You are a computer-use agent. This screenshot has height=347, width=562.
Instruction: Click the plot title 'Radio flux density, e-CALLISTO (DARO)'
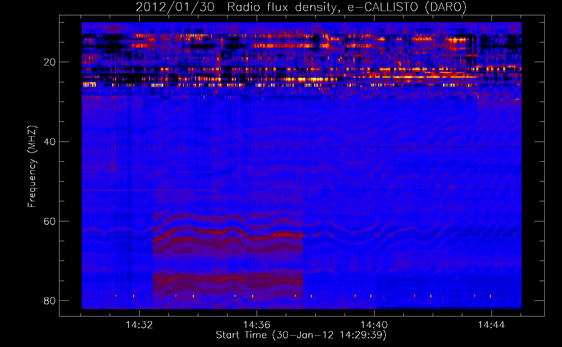(347, 7)
